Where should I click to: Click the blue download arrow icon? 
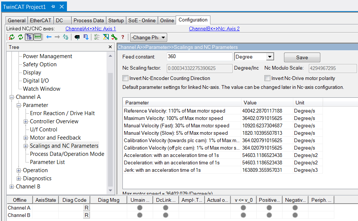click(86, 37)
